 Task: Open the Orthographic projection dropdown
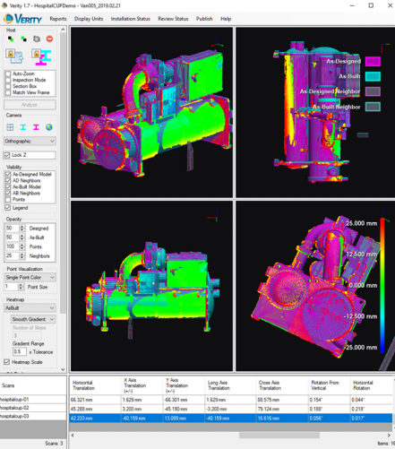[30, 141]
